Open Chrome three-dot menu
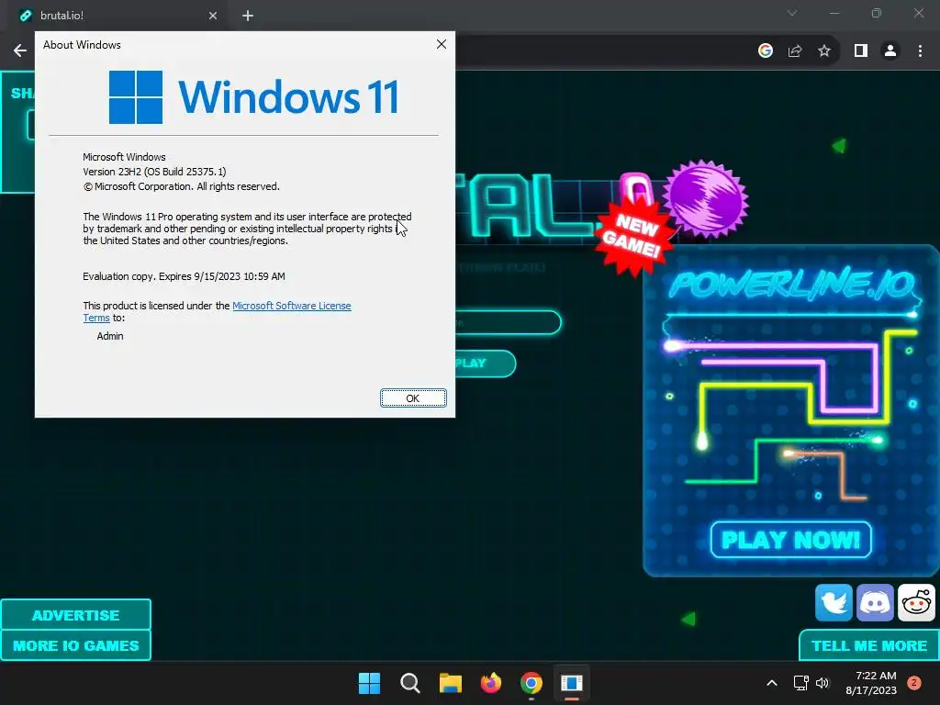 tap(920, 51)
